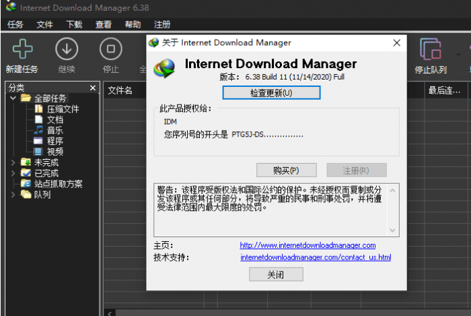Select the 已完成 folder

tap(46, 173)
